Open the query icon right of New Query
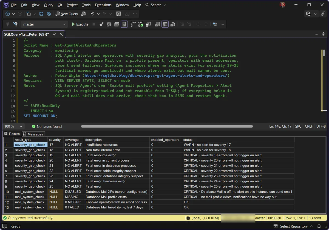 84,14
